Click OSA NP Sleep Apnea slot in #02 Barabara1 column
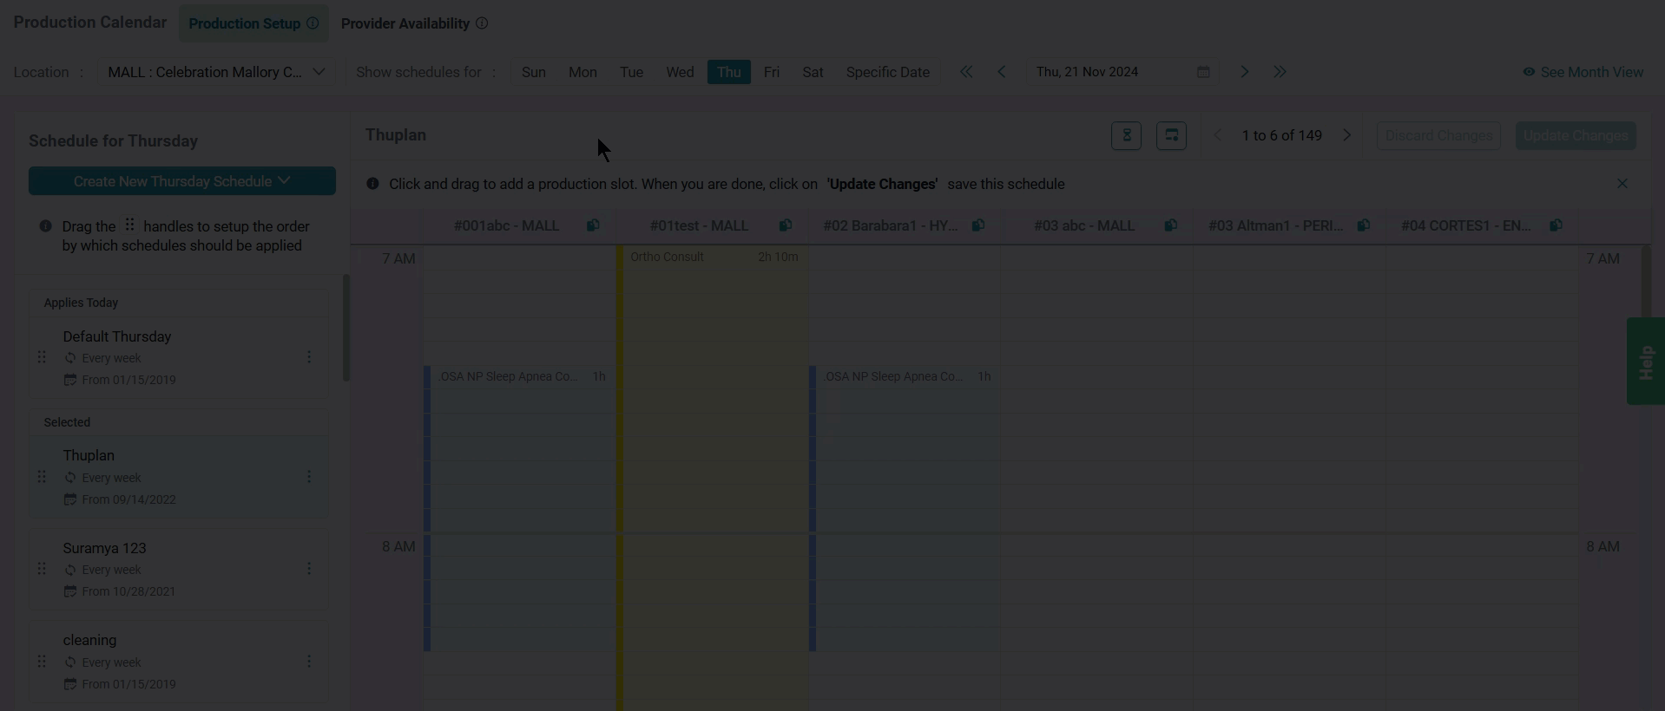The image size is (1665, 711). (x=905, y=508)
